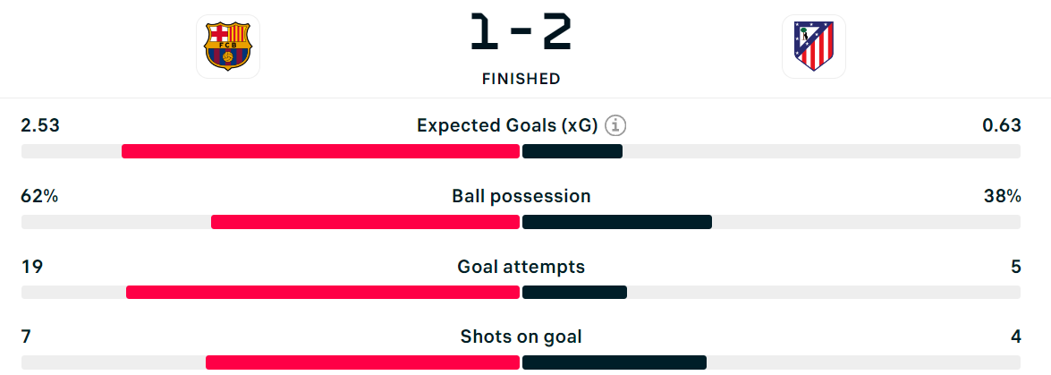Screen dimensions: 1051x375
Task: Click Barcelona's 19 goal attempts value
Action: tap(31, 267)
